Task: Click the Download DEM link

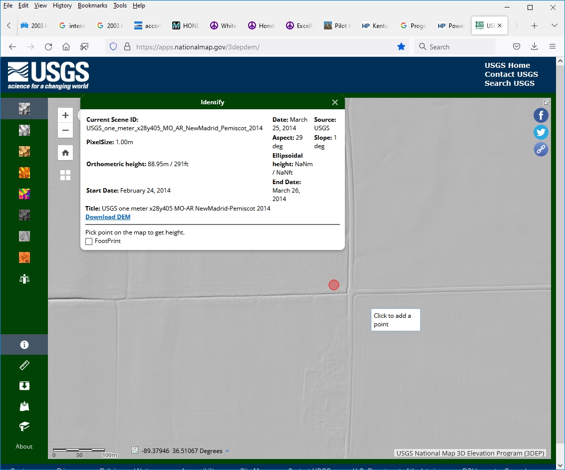Action: [108, 217]
